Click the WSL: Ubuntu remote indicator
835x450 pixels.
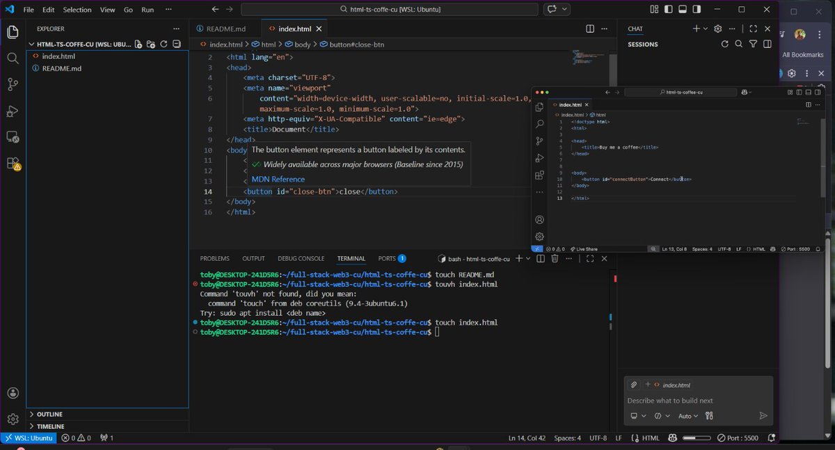(28, 438)
